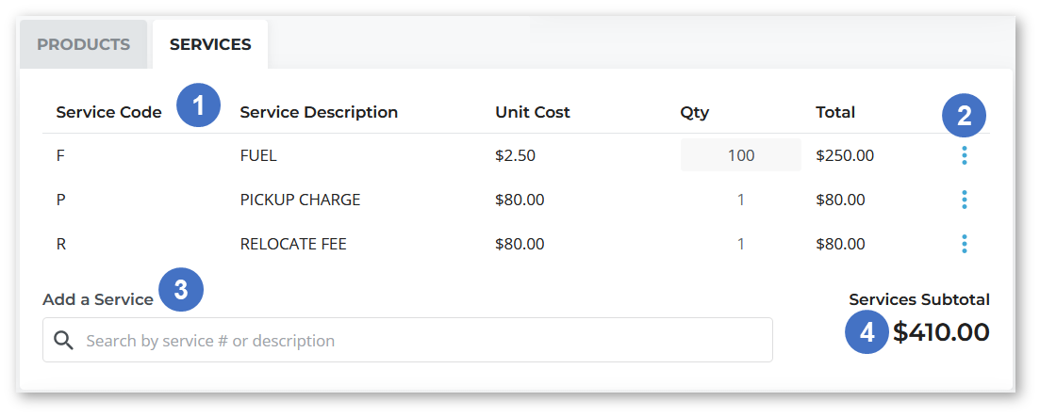Click the numbered callout 1 badge
This screenshot has height=417, width=1040.
pyautogui.click(x=198, y=104)
